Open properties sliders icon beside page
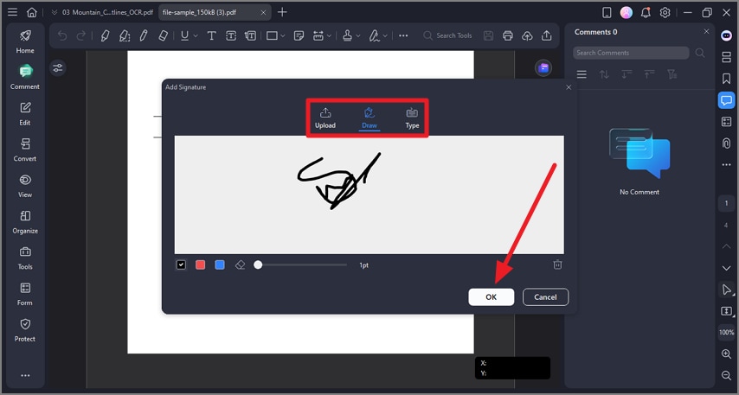Viewport: 739px width, 395px height. point(57,68)
